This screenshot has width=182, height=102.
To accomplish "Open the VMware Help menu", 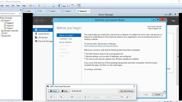I will click(x=24, y=6).
